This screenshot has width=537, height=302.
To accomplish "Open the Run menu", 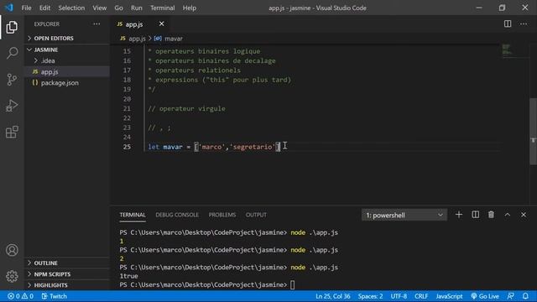I will coord(136,8).
